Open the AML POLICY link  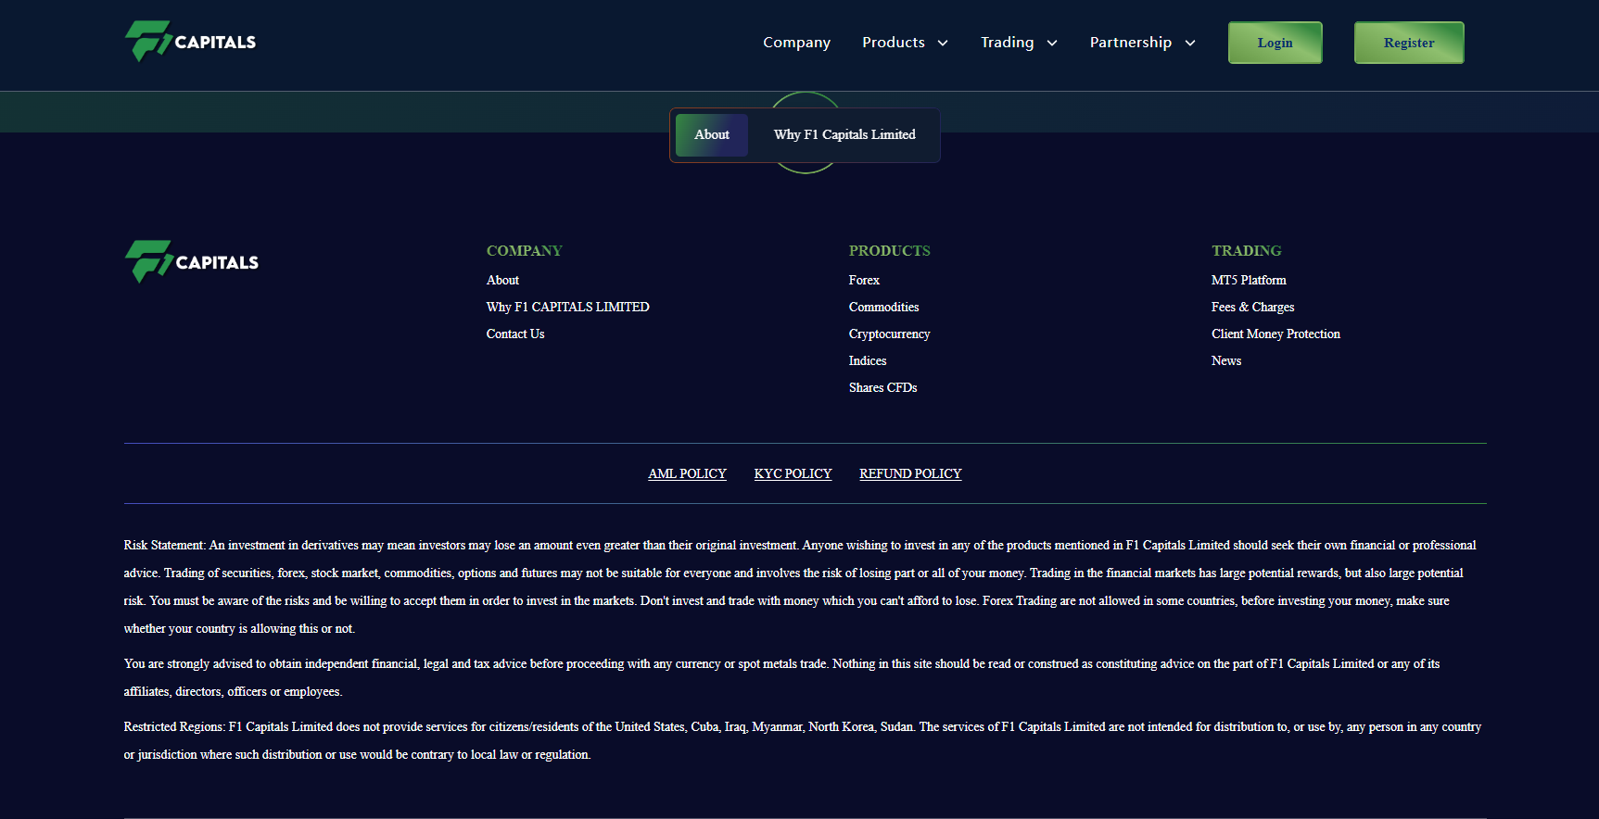pos(687,473)
